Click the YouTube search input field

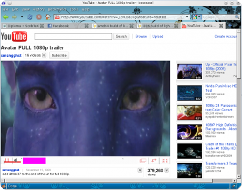tap(74, 36)
